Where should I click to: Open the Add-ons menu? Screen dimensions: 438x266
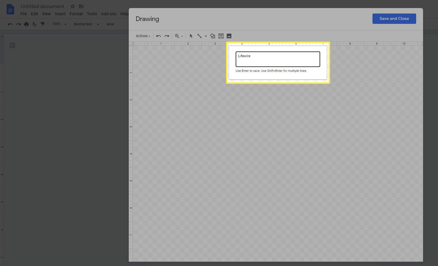109,14
